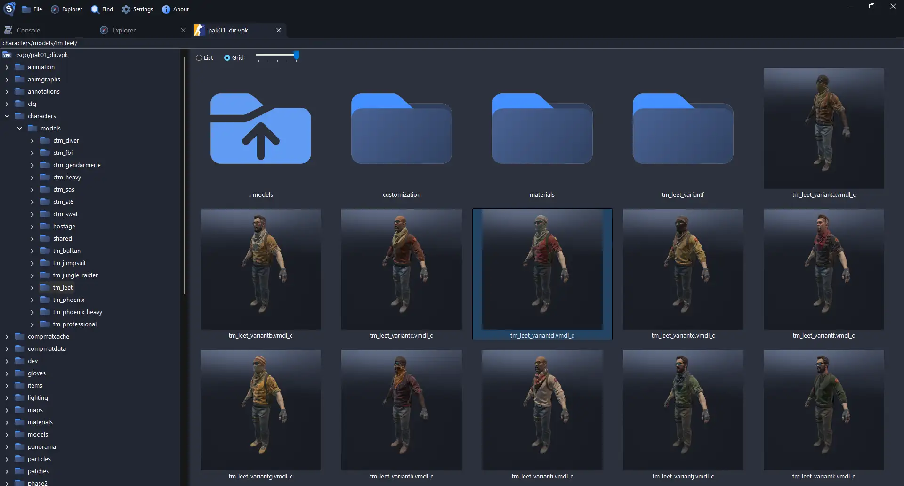
Task: Click the folder icon for tm_phoenix
Action: (x=45, y=300)
